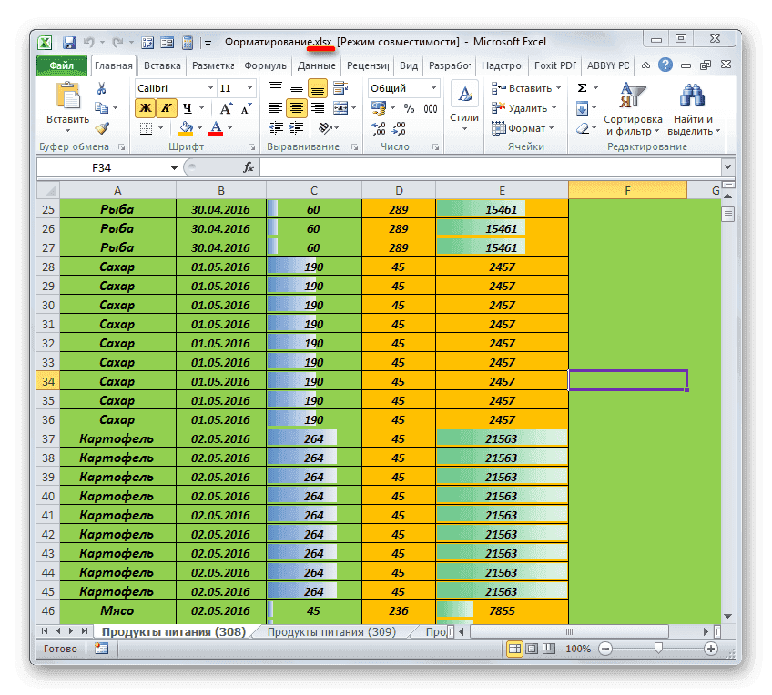
Task: Open the Number format (Общий) dropdown
Action: (x=433, y=88)
